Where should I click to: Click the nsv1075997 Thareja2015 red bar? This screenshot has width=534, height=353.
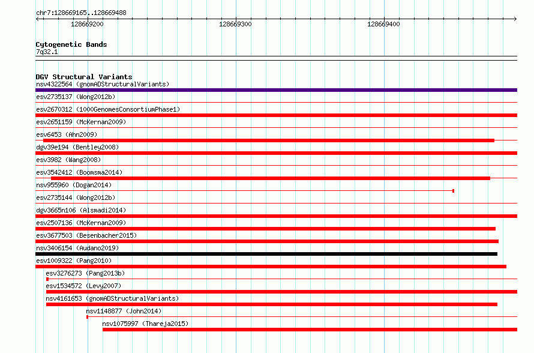click(310, 330)
